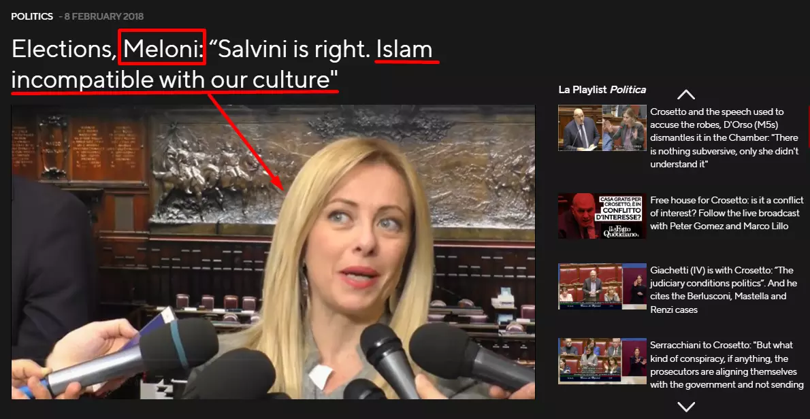Screen dimensions: 810x419
Task: Open thumbnail for Serracchiani to Crosetto video
Action: point(602,361)
